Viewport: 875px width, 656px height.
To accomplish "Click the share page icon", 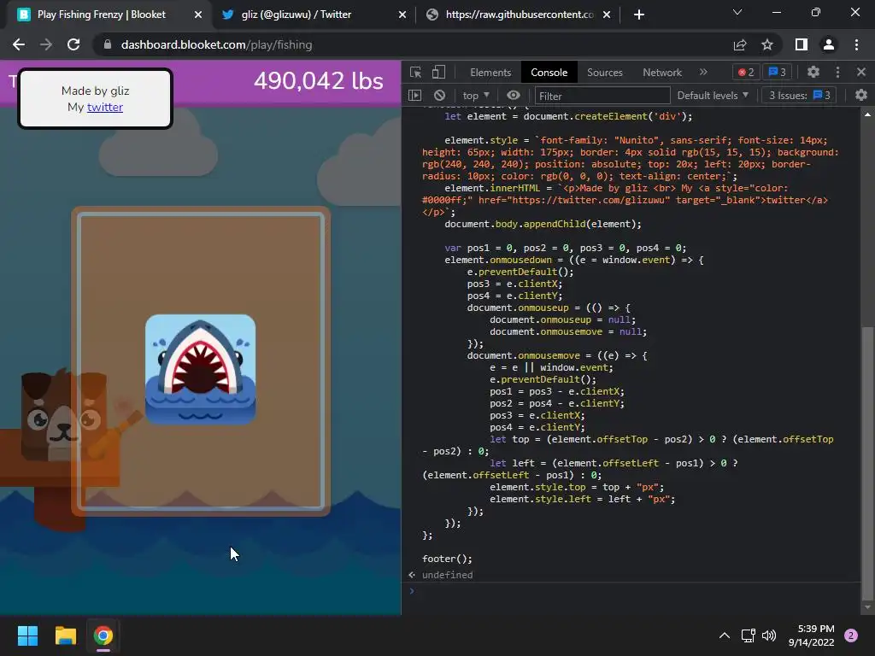I will tap(740, 44).
